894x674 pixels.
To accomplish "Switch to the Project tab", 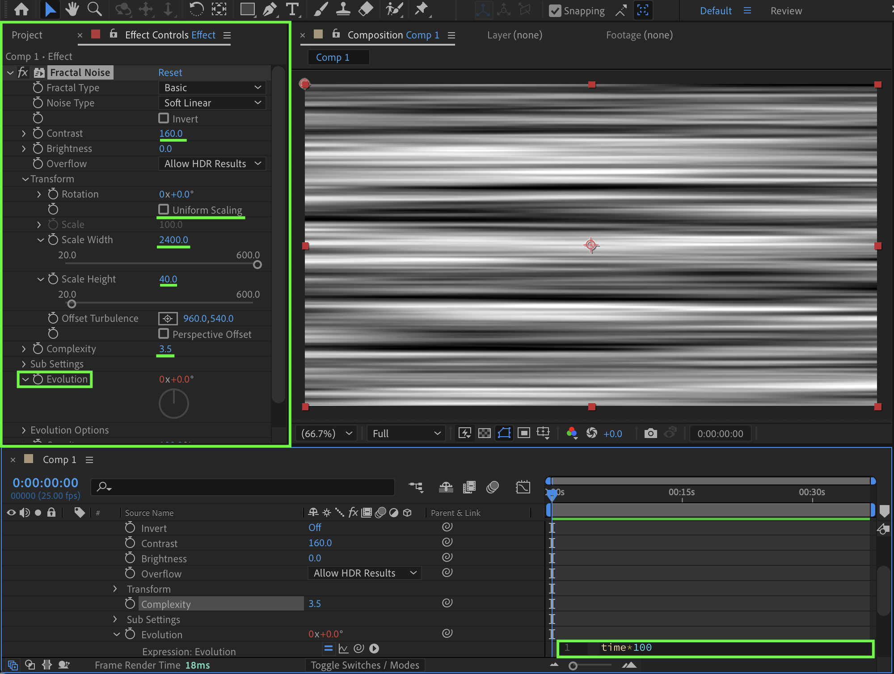I will coord(27,35).
